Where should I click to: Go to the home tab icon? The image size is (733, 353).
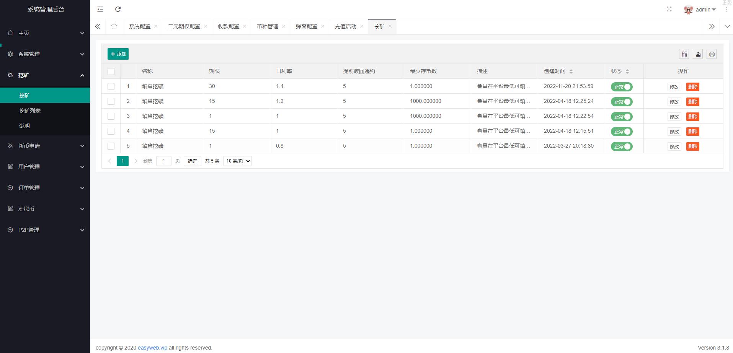tap(114, 26)
